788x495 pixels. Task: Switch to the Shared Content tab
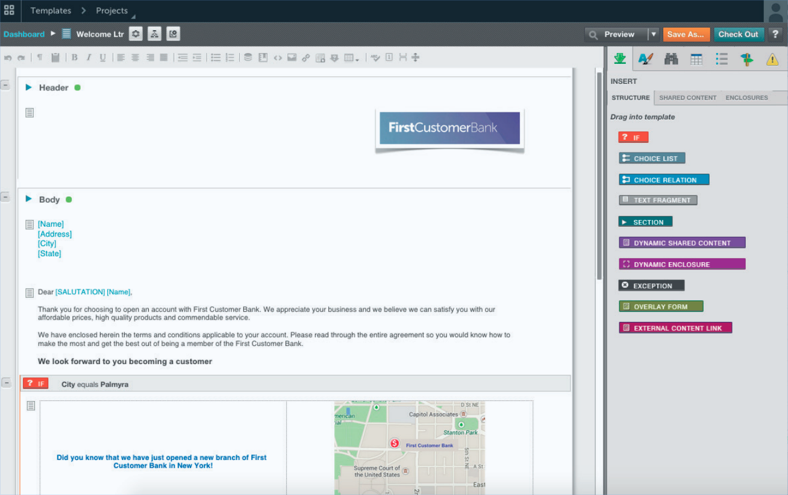pyautogui.click(x=687, y=98)
